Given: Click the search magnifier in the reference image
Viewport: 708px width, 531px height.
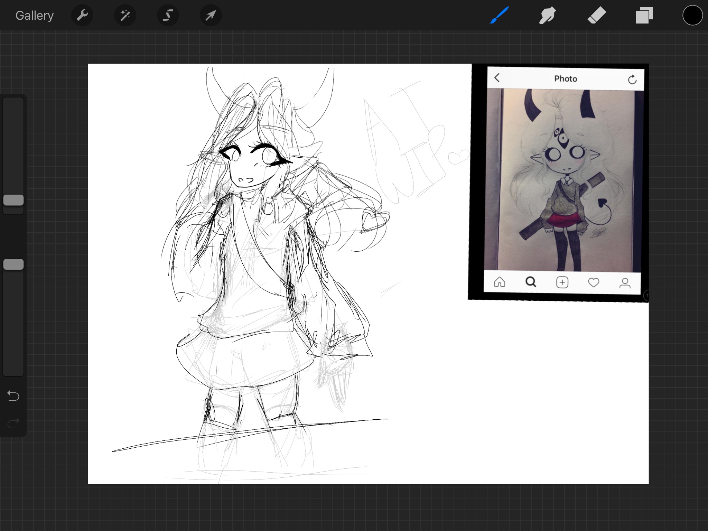Looking at the screenshot, I should point(531,282).
